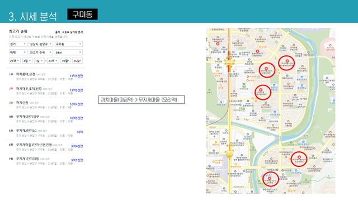Open 1위 listing 까치롯데,선경
358x201 pixels.
46,76
